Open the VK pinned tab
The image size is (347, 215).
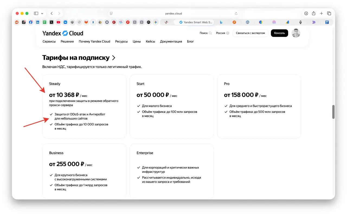(x=65, y=22)
